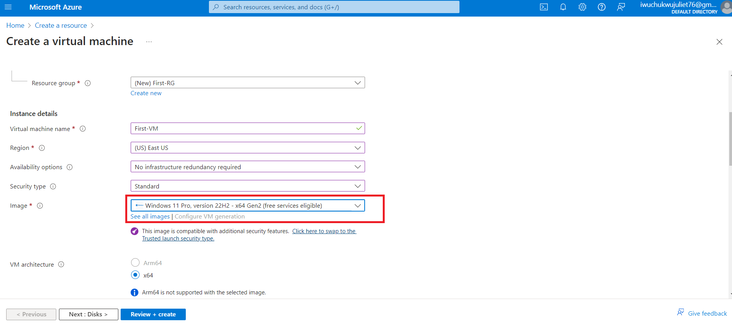Viewport: 732px width, 331px height.
Task: Click the Review + create button
Action: click(x=153, y=314)
